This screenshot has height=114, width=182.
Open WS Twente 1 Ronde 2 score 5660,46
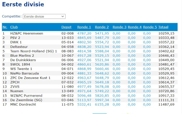pyautogui.click(x=102, y=69)
